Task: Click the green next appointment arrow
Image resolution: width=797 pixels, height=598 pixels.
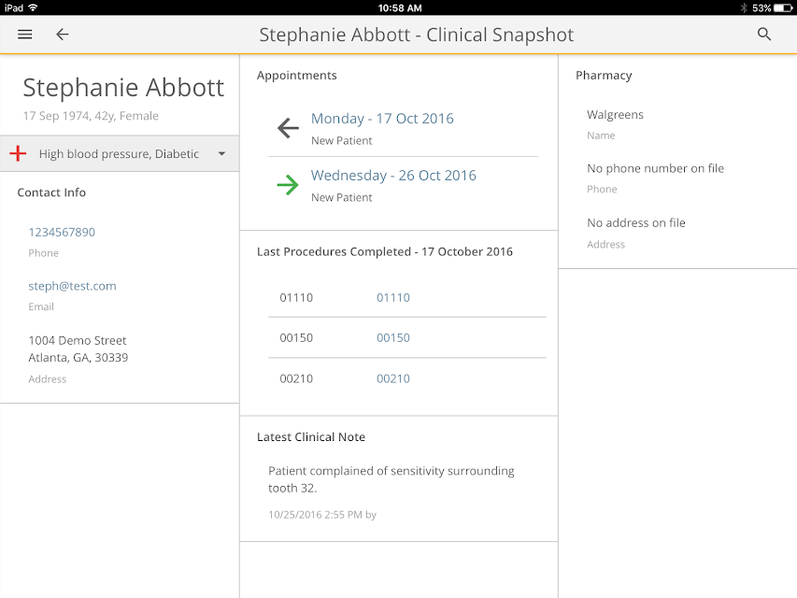Action: pyautogui.click(x=288, y=185)
